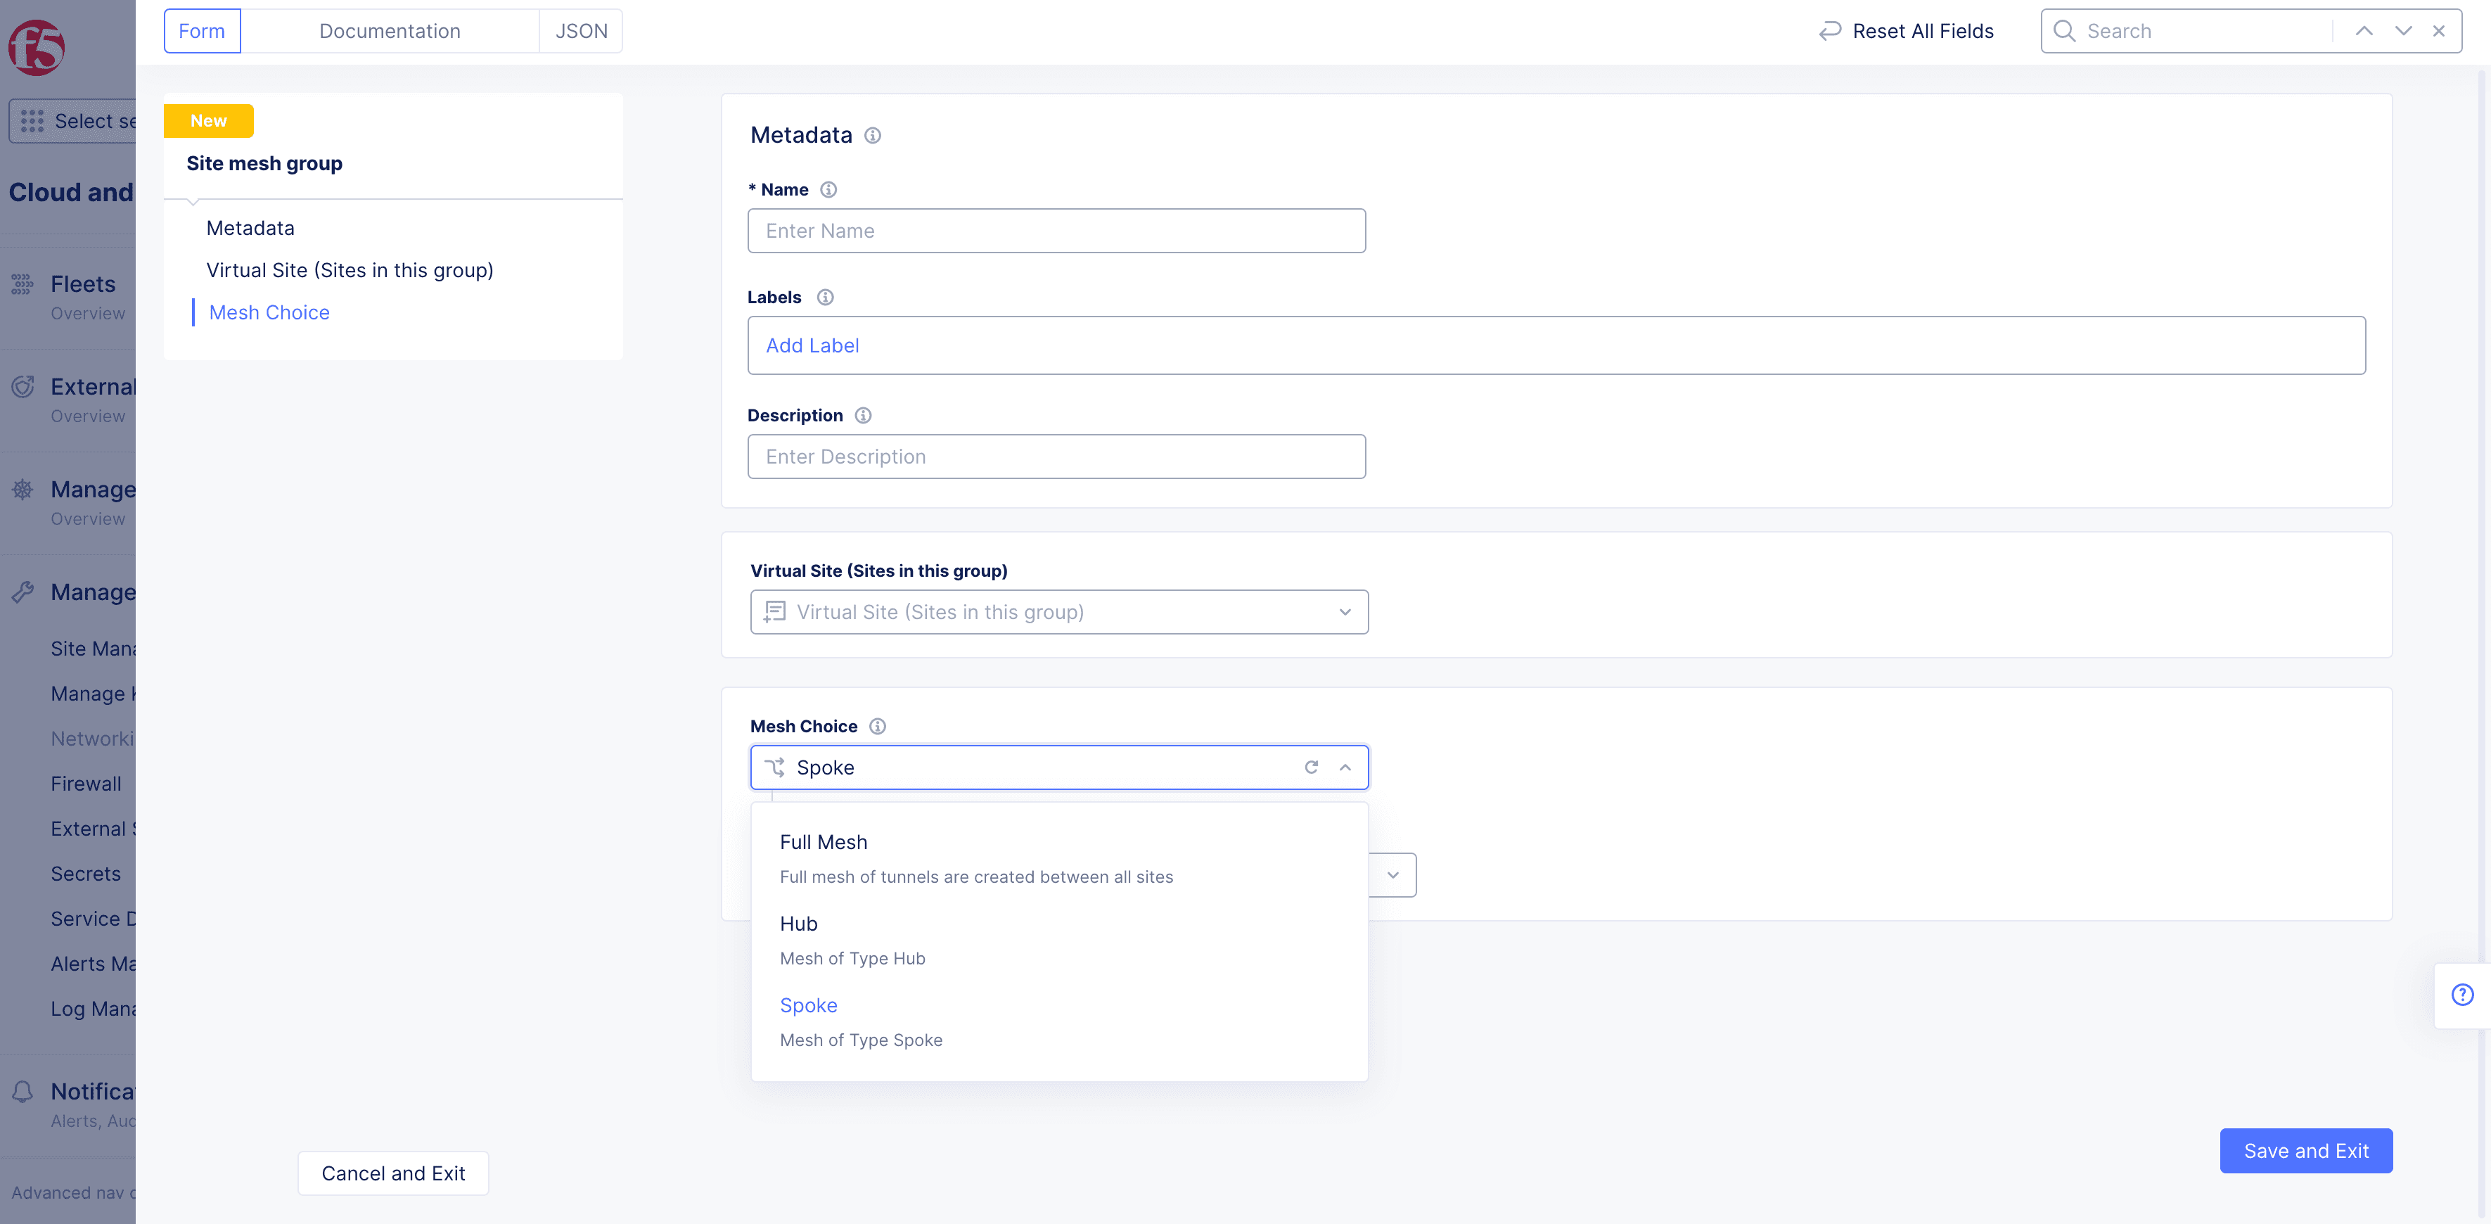The width and height of the screenshot is (2491, 1224).
Task: Click the Metadata section info icon
Action: [872, 136]
